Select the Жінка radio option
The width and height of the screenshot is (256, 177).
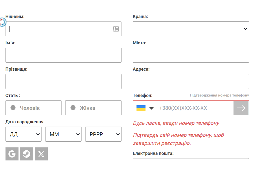coord(93,108)
